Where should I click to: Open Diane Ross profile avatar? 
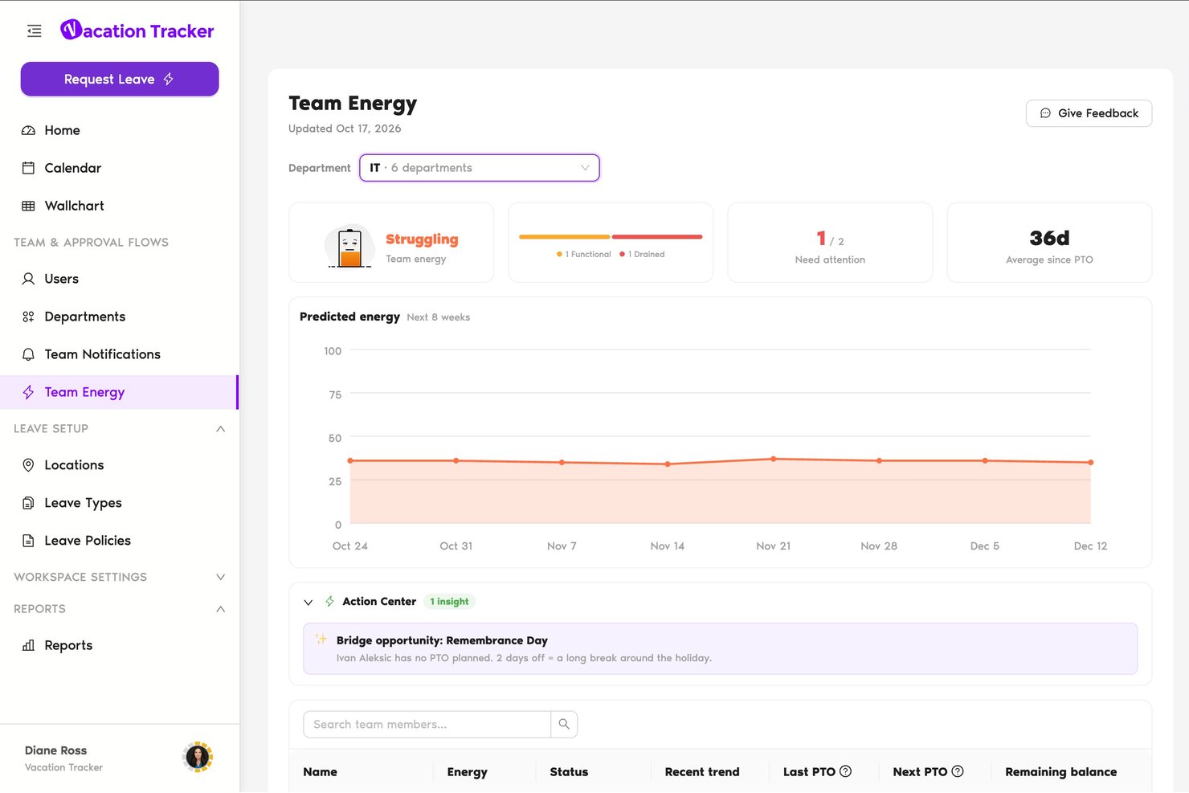[198, 757]
